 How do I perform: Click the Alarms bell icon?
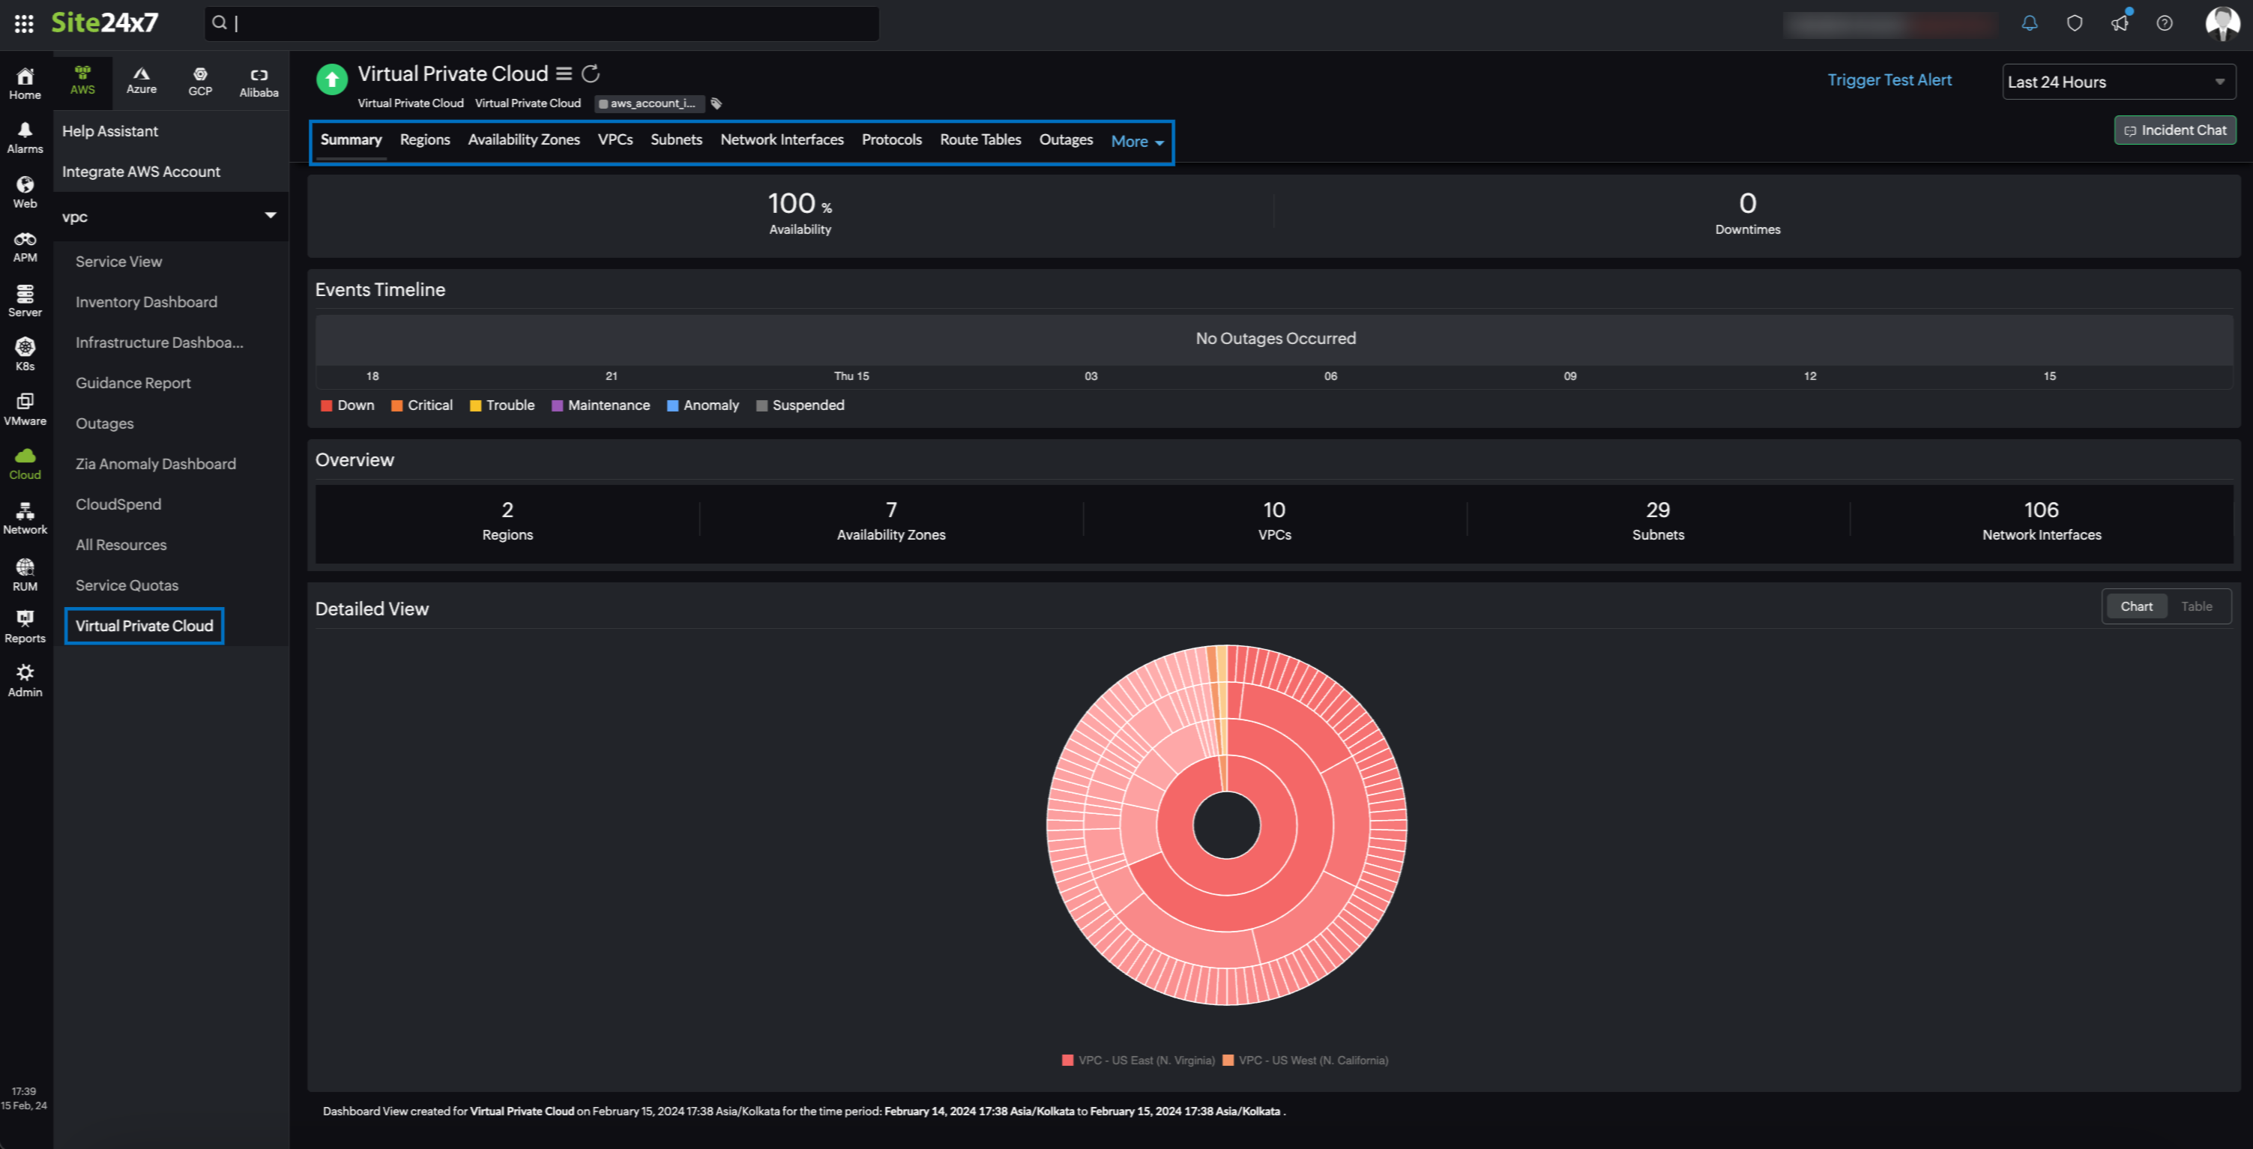pos(25,129)
